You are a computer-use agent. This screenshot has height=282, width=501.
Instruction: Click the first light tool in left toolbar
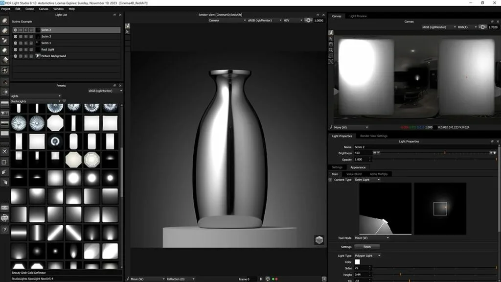pyautogui.click(x=5, y=21)
